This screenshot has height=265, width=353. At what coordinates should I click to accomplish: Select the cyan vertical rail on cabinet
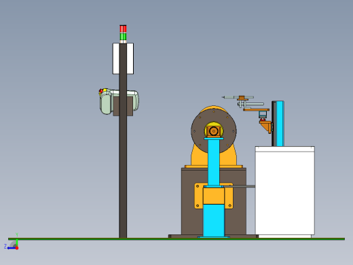280,124
